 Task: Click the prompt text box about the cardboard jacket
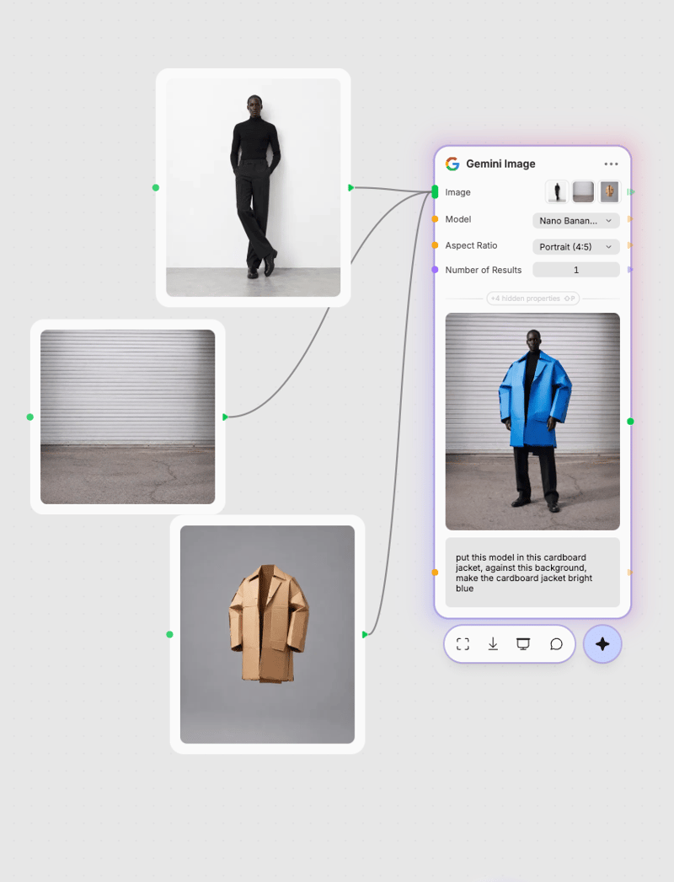coord(533,573)
